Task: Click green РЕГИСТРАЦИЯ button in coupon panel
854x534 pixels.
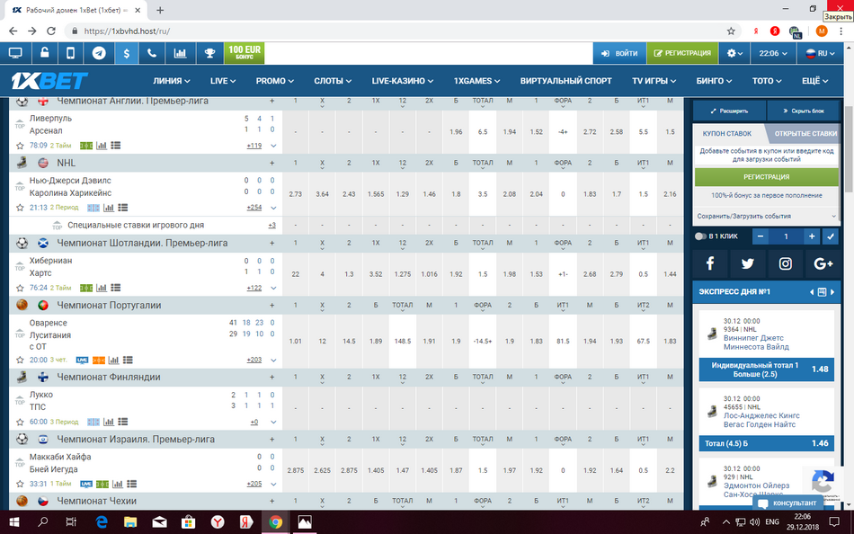Action: pos(766,177)
